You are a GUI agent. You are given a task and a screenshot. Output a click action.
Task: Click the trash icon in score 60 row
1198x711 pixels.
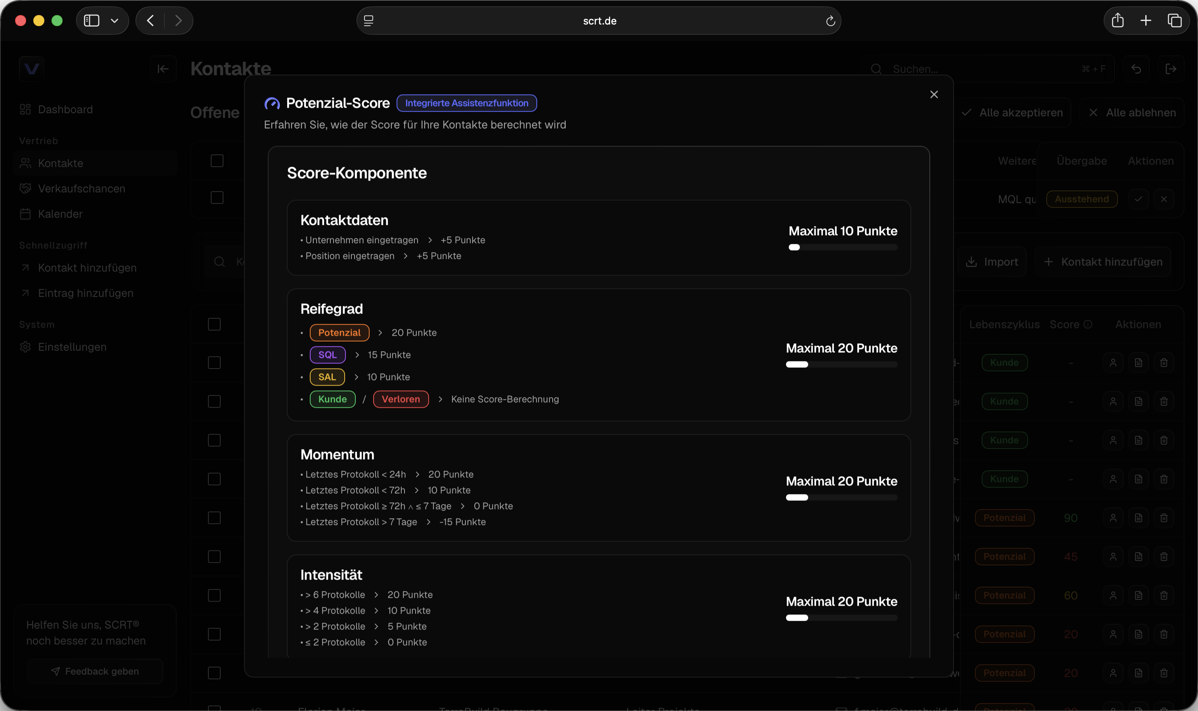tap(1164, 595)
